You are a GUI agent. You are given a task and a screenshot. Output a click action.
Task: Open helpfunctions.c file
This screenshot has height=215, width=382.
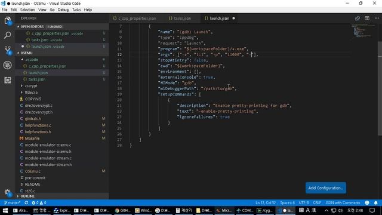tap(62, 125)
